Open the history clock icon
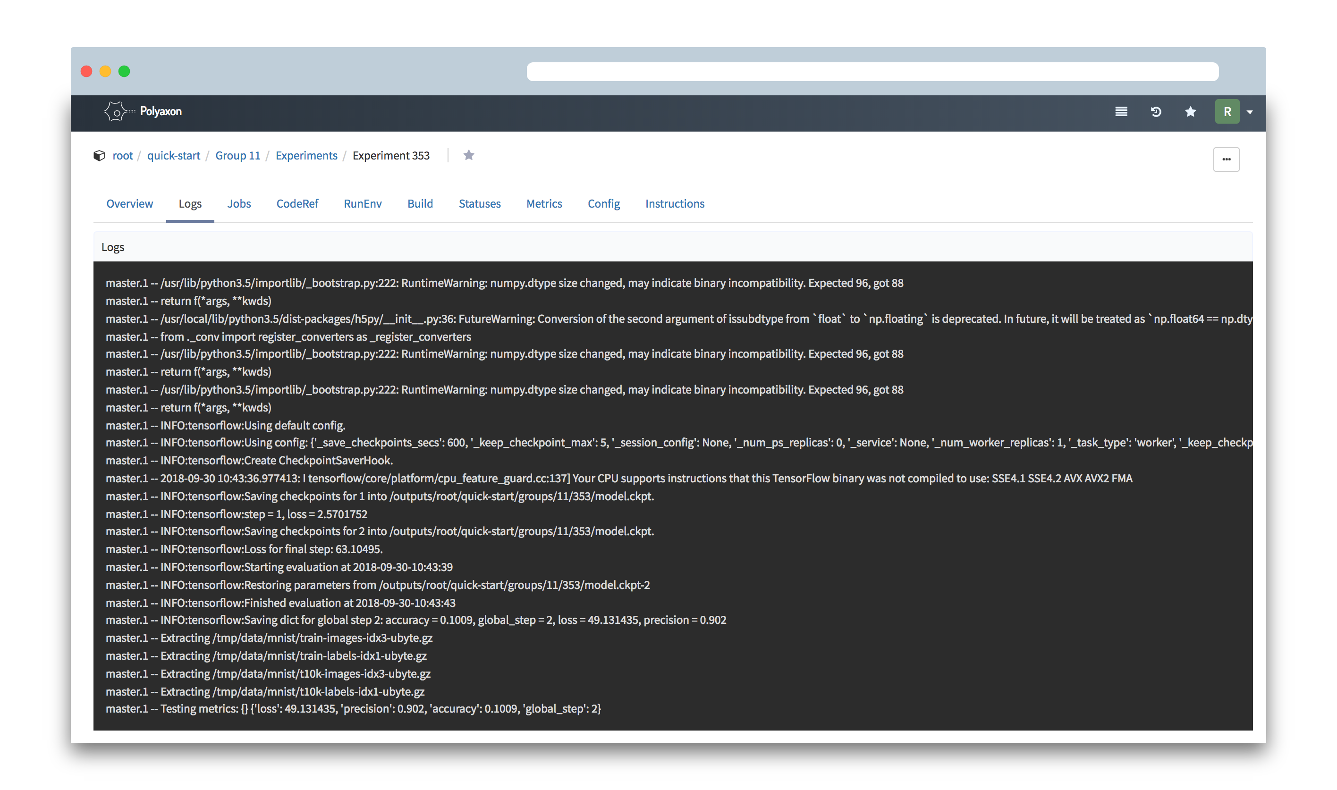This screenshot has width=1337, height=790. click(x=1156, y=112)
